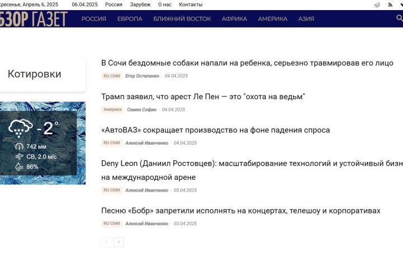Open the search magnifier icon

400,18
